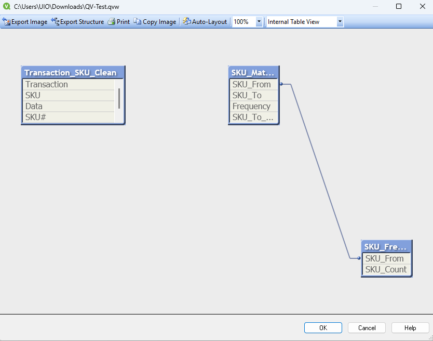Click the Print printer icon

tap(111, 21)
